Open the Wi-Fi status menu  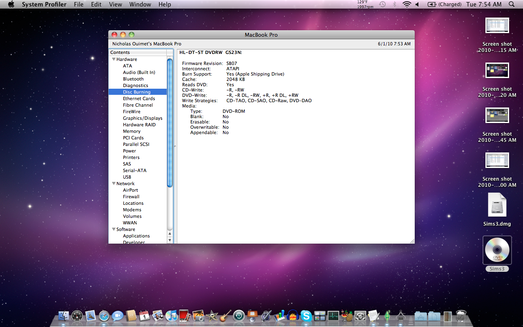407,4
